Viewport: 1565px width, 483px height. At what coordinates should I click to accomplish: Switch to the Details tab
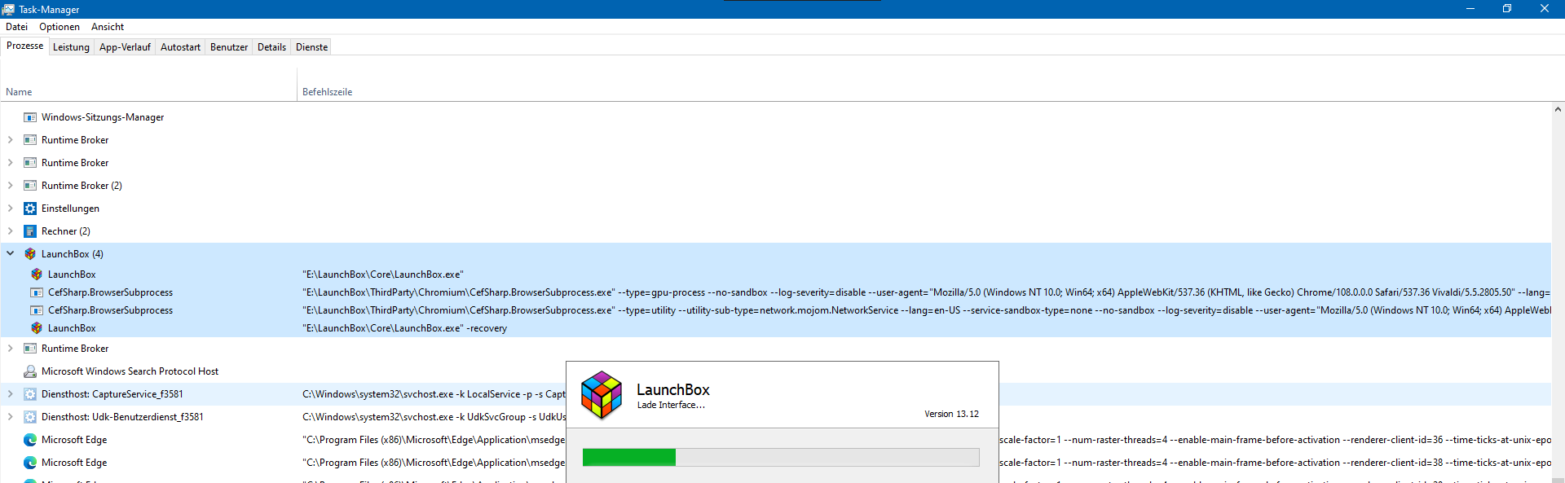(271, 47)
